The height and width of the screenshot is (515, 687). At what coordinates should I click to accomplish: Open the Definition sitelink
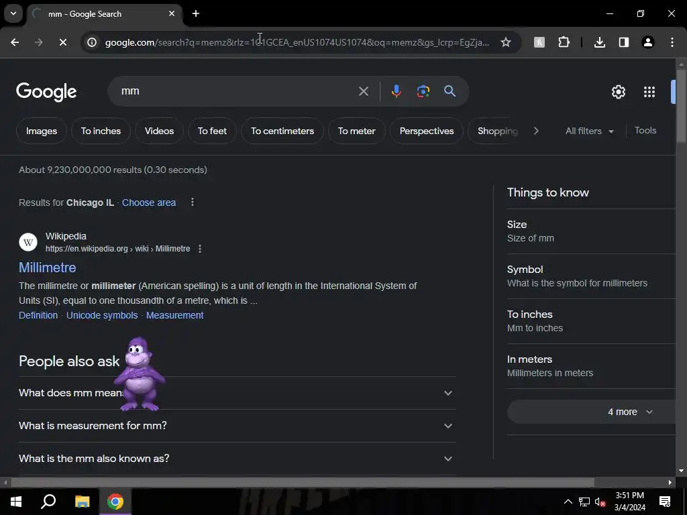pos(38,315)
